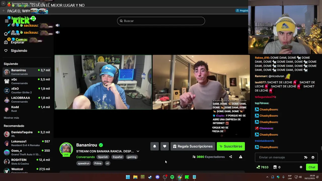Open the emote picker smiley icon
The image size is (322, 181).
tap(313, 157)
